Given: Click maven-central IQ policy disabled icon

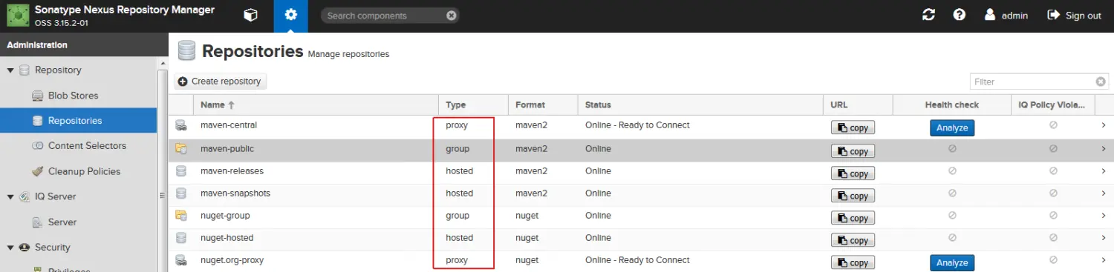Looking at the screenshot, I should tap(1053, 126).
